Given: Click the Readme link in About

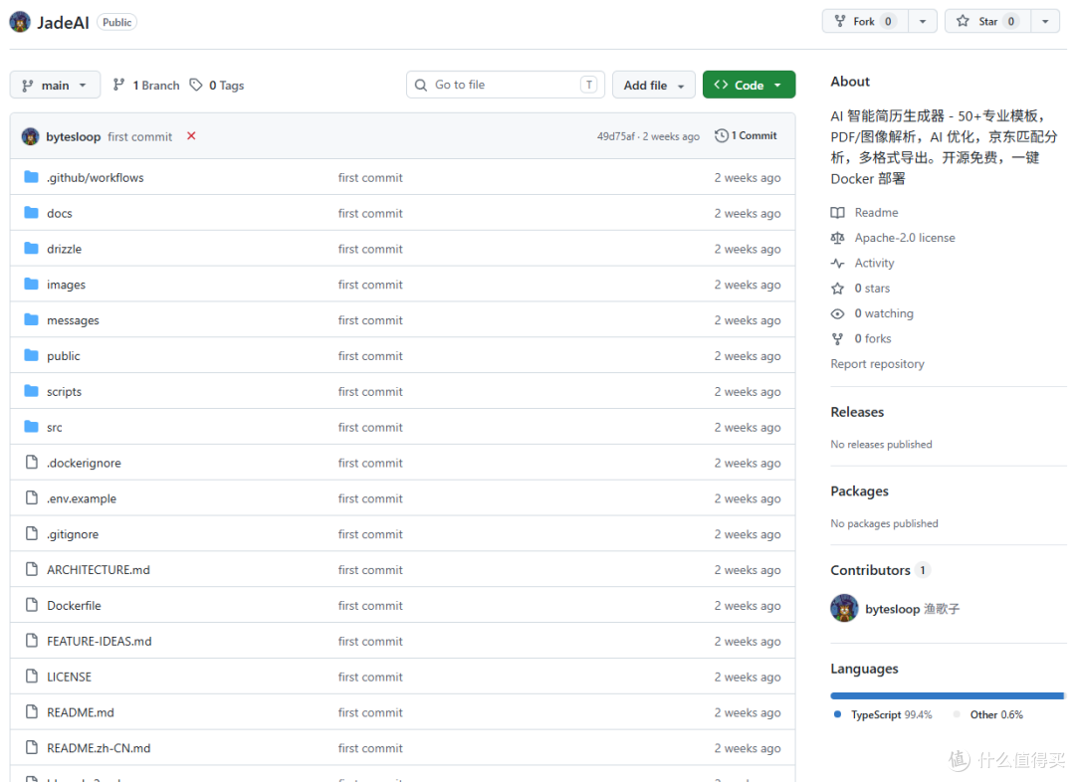Looking at the screenshot, I should pos(876,213).
